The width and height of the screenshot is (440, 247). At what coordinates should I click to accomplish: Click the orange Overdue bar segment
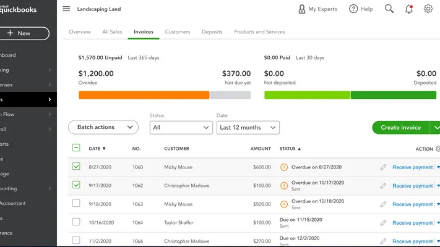point(144,95)
